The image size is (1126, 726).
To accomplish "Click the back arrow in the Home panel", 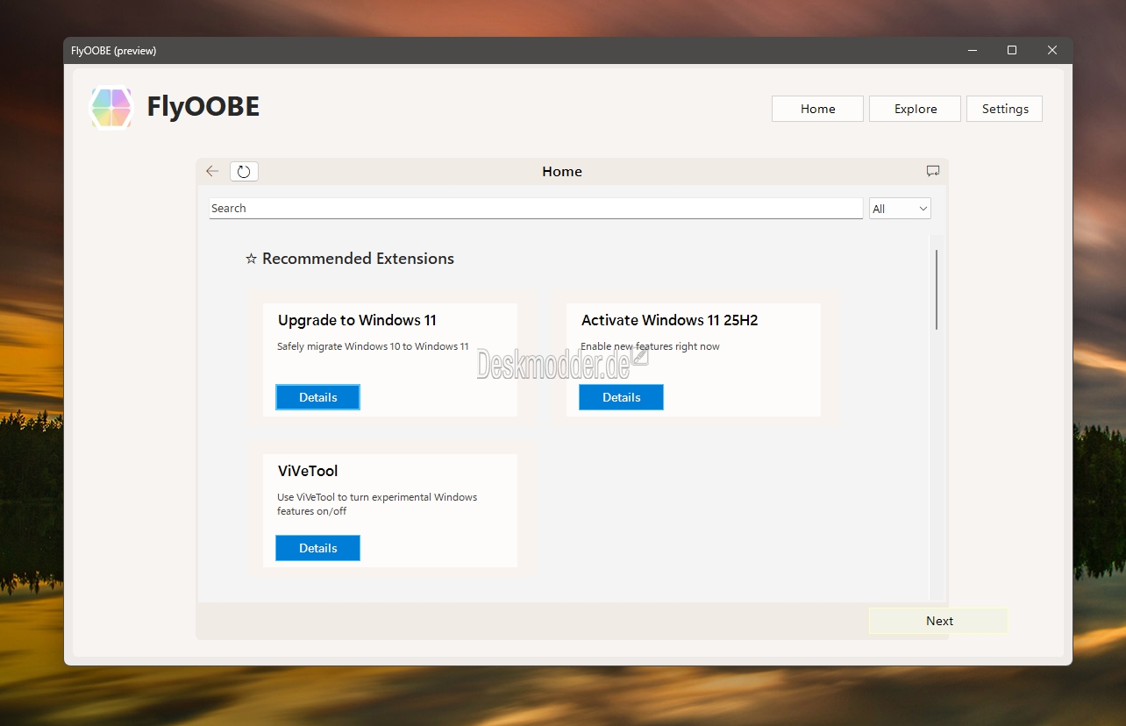I will point(212,171).
